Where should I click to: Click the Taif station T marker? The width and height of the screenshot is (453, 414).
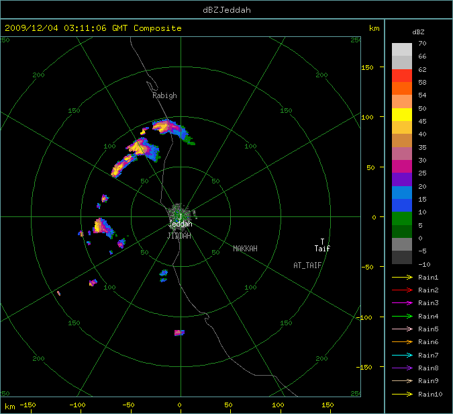tap(322, 241)
